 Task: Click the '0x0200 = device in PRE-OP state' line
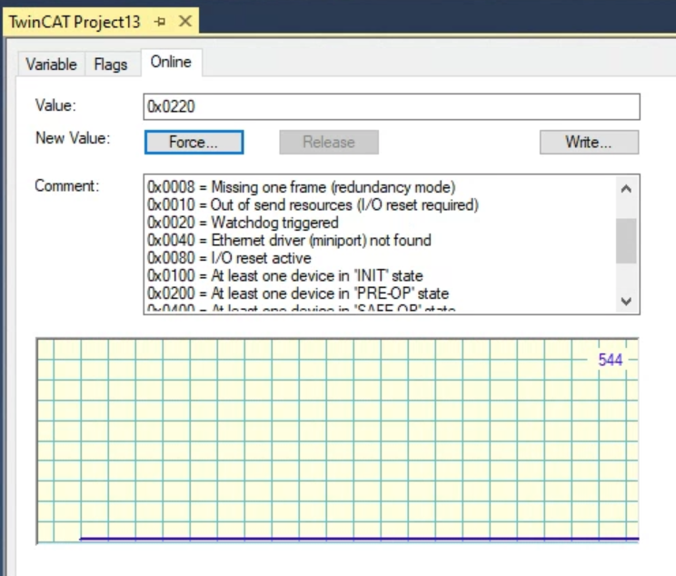(x=298, y=293)
